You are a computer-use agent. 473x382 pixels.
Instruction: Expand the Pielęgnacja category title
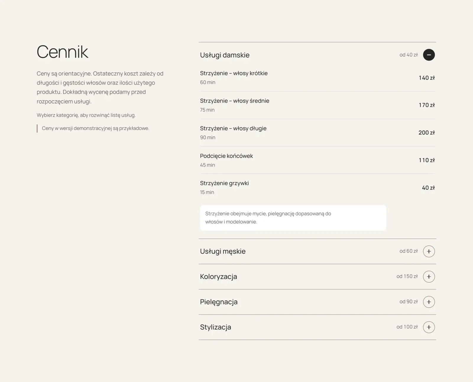pos(219,302)
